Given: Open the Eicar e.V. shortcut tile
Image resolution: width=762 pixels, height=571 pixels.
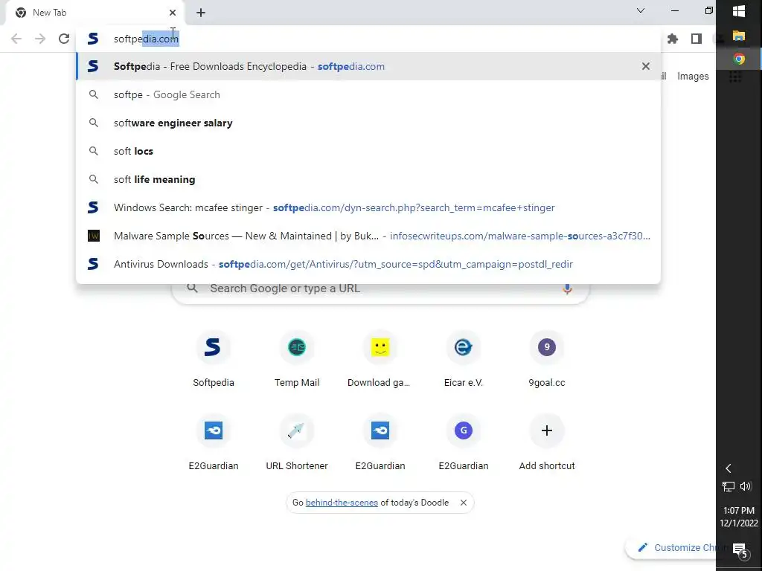Looking at the screenshot, I should 464,359.
